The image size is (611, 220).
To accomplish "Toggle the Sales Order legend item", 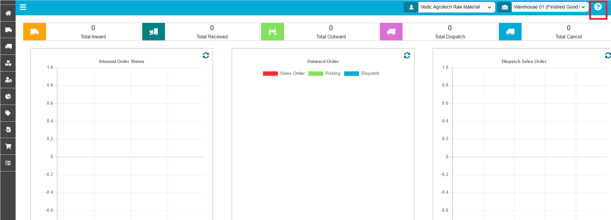I will [284, 73].
